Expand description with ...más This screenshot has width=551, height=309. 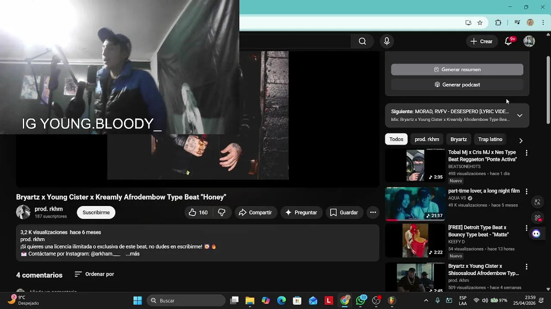pos(133,254)
